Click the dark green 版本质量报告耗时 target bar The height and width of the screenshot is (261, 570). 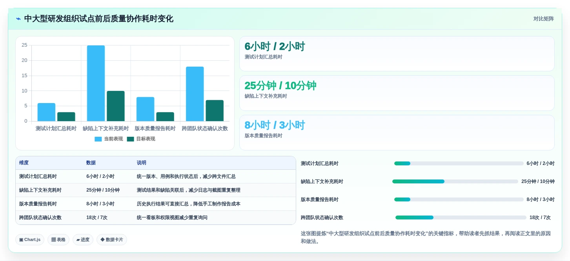click(165, 117)
